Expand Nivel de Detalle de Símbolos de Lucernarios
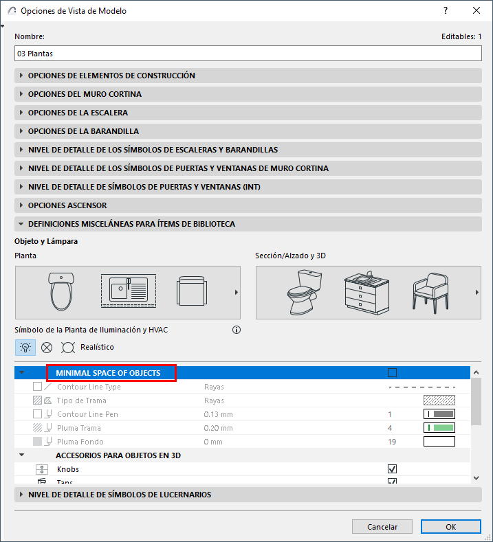Viewport: 493px width, 542px height. pyautogui.click(x=248, y=495)
